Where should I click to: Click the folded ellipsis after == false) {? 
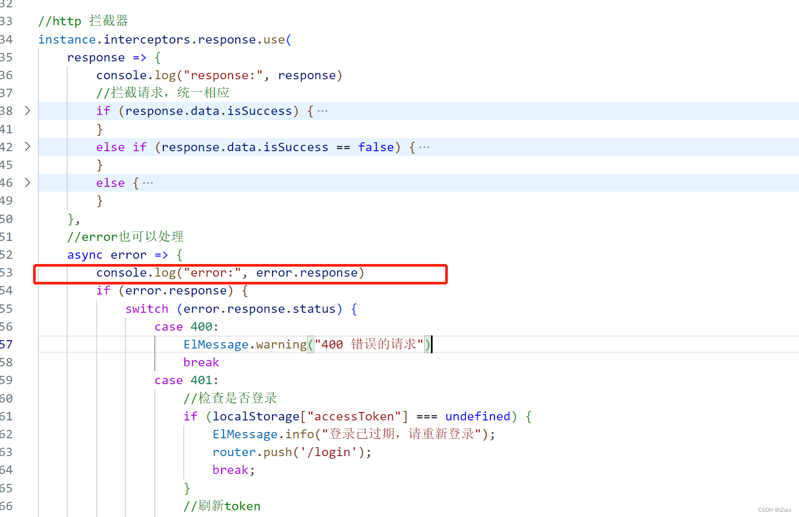tap(424, 147)
